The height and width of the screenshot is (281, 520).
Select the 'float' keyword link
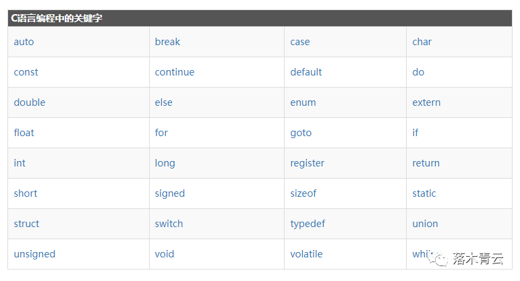point(24,133)
